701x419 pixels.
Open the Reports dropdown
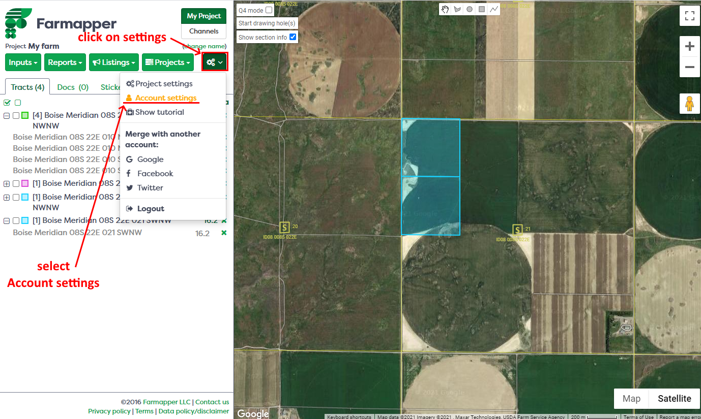point(65,62)
